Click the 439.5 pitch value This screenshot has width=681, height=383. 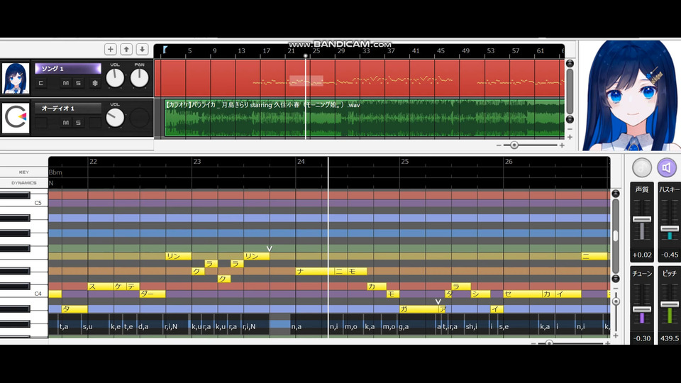click(x=669, y=338)
